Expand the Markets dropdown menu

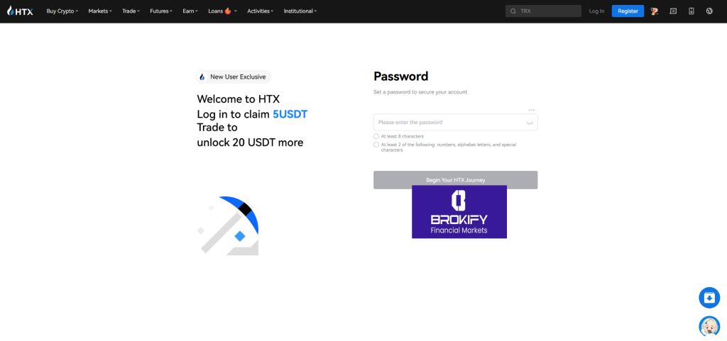tap(100, 11)
